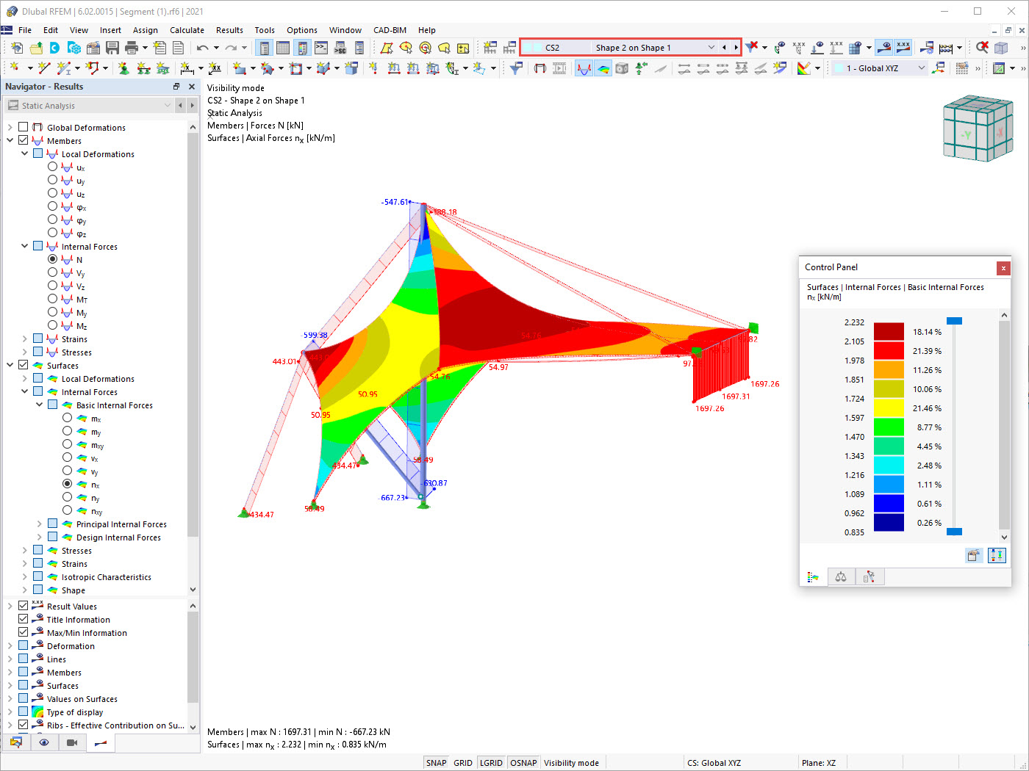
Task: Toggle the LGRID status bar button
Action: 491,763
